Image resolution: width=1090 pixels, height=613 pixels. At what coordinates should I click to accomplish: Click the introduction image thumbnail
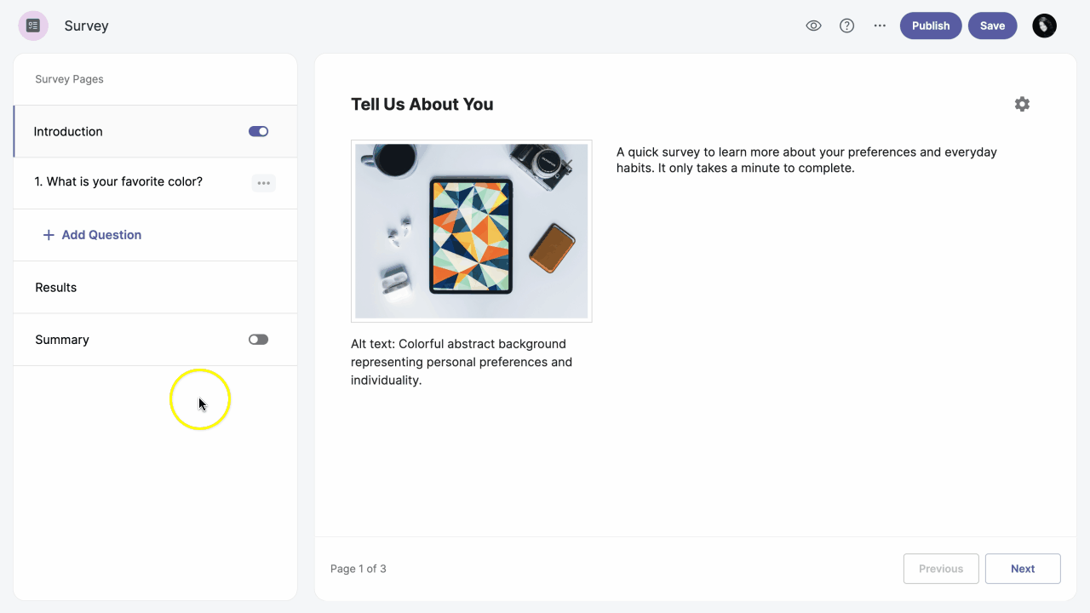point(471,231)
